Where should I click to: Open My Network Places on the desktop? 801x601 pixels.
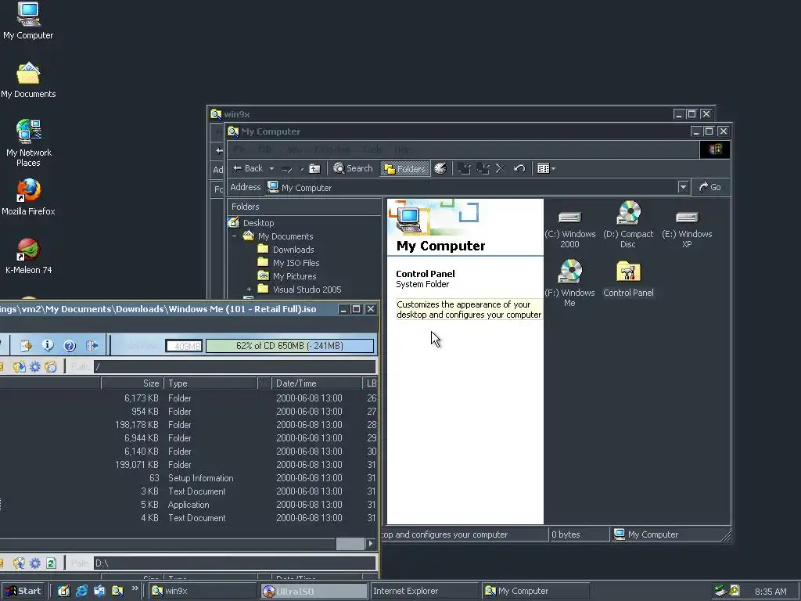tap(29, 143)
